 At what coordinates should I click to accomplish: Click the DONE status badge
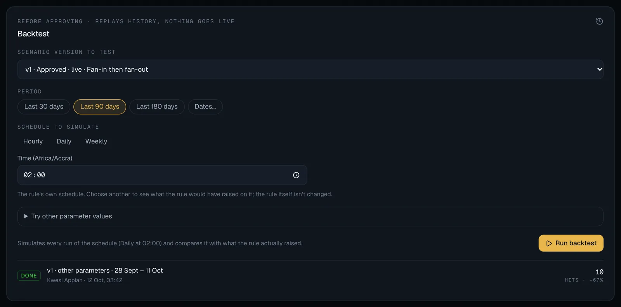[29, 276]
